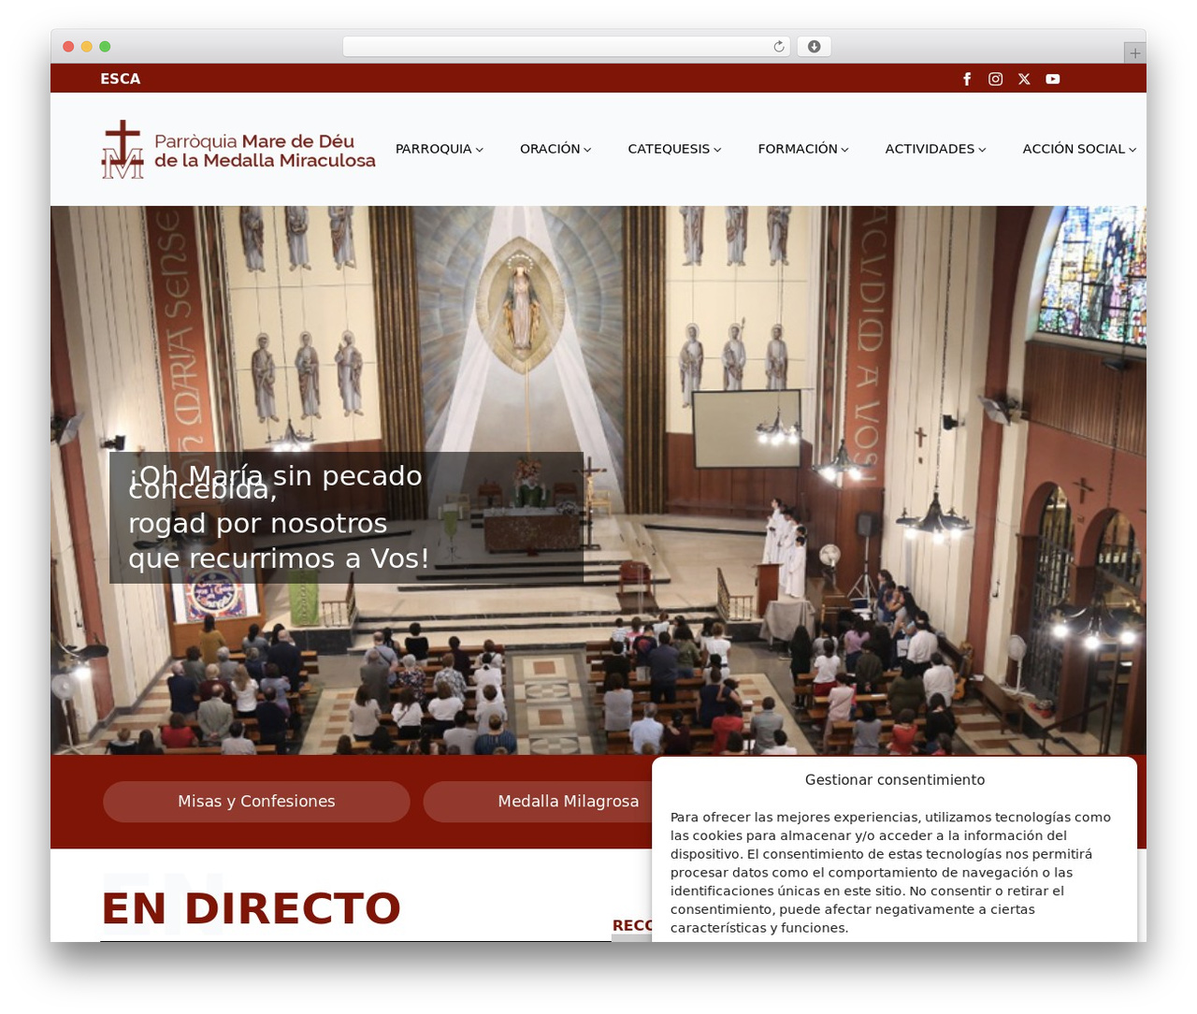The height and width of the screenshot is (1014, 1197).
Task: Open the X (Twitter) social icon
Action: 1024,79
